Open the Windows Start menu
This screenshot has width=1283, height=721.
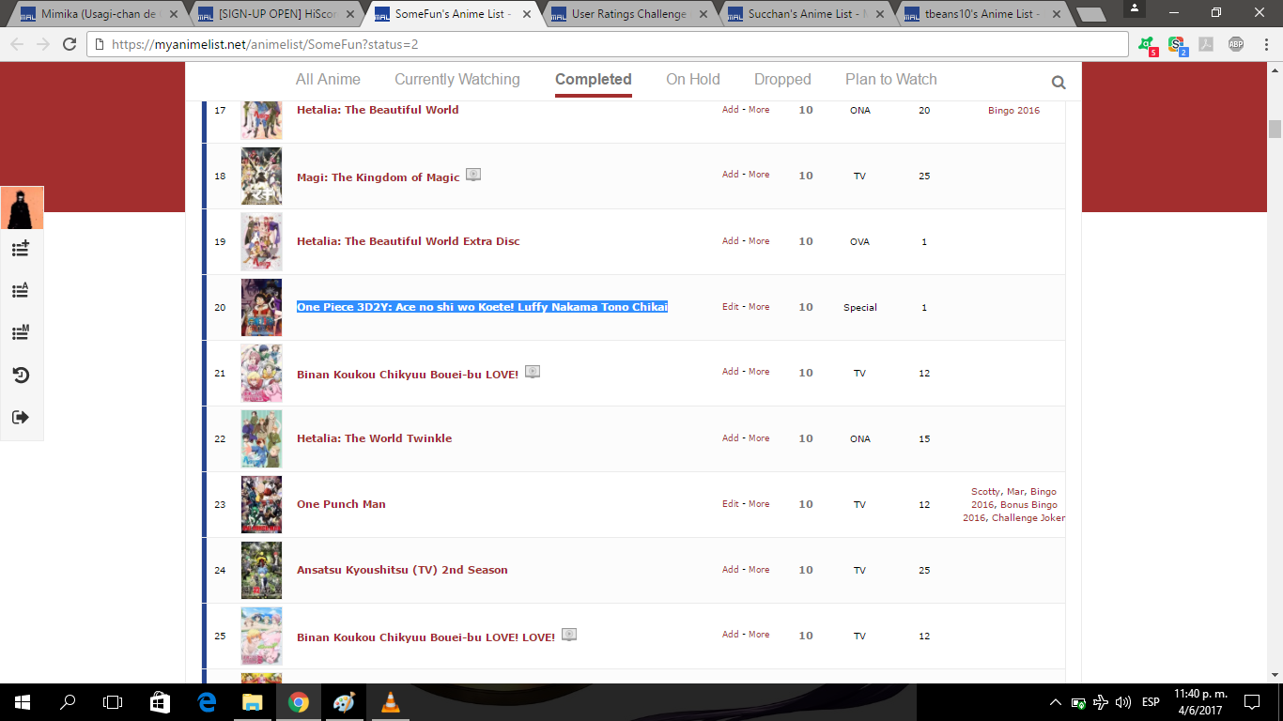(x=23, y=702)
